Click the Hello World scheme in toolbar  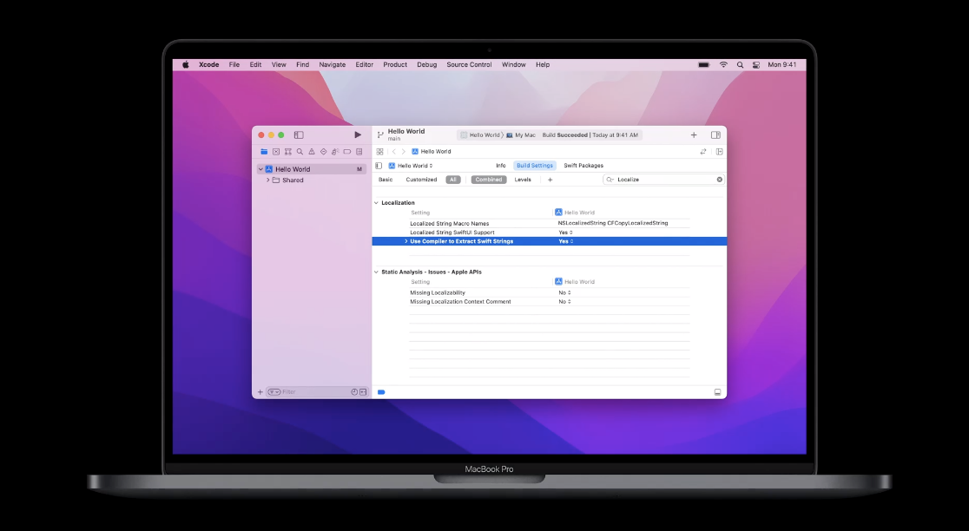point(480,134)
